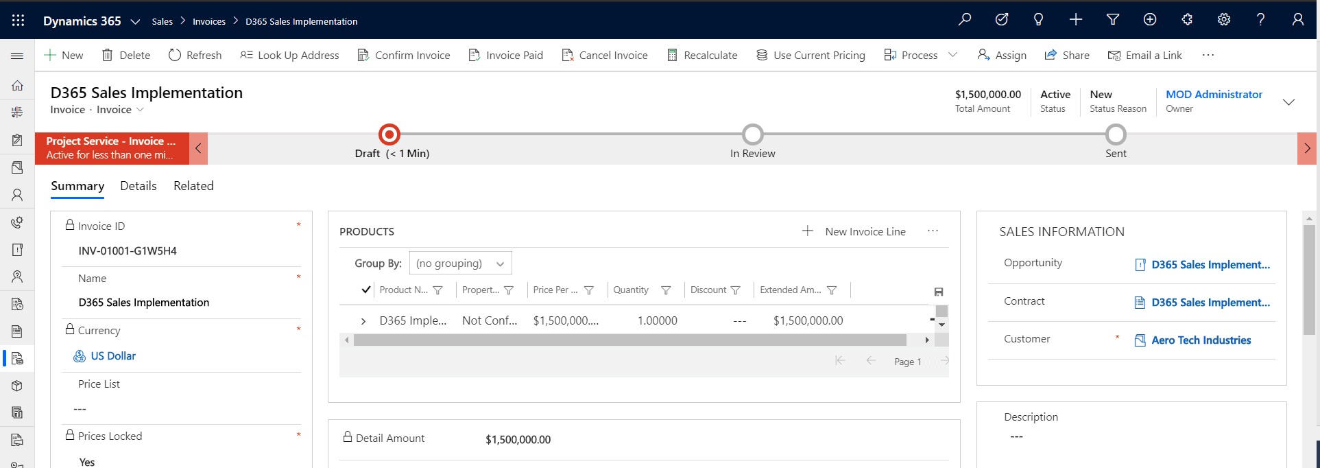
Task: Open the Contacts person sidebar icon
Action: 17,195
